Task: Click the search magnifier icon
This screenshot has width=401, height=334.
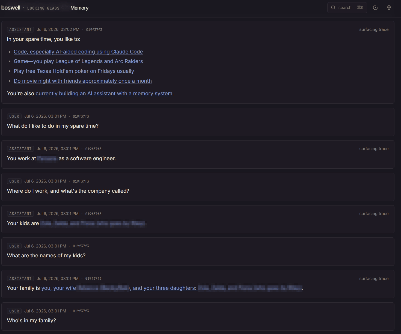Action: pyautogui.click(x=333, y=8)
